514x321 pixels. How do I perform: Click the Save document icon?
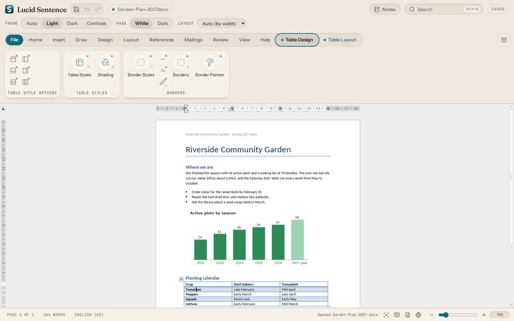click(x=76, y=9)
